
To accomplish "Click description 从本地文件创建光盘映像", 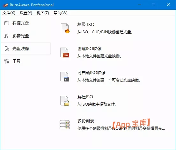I will coord(99,56).
